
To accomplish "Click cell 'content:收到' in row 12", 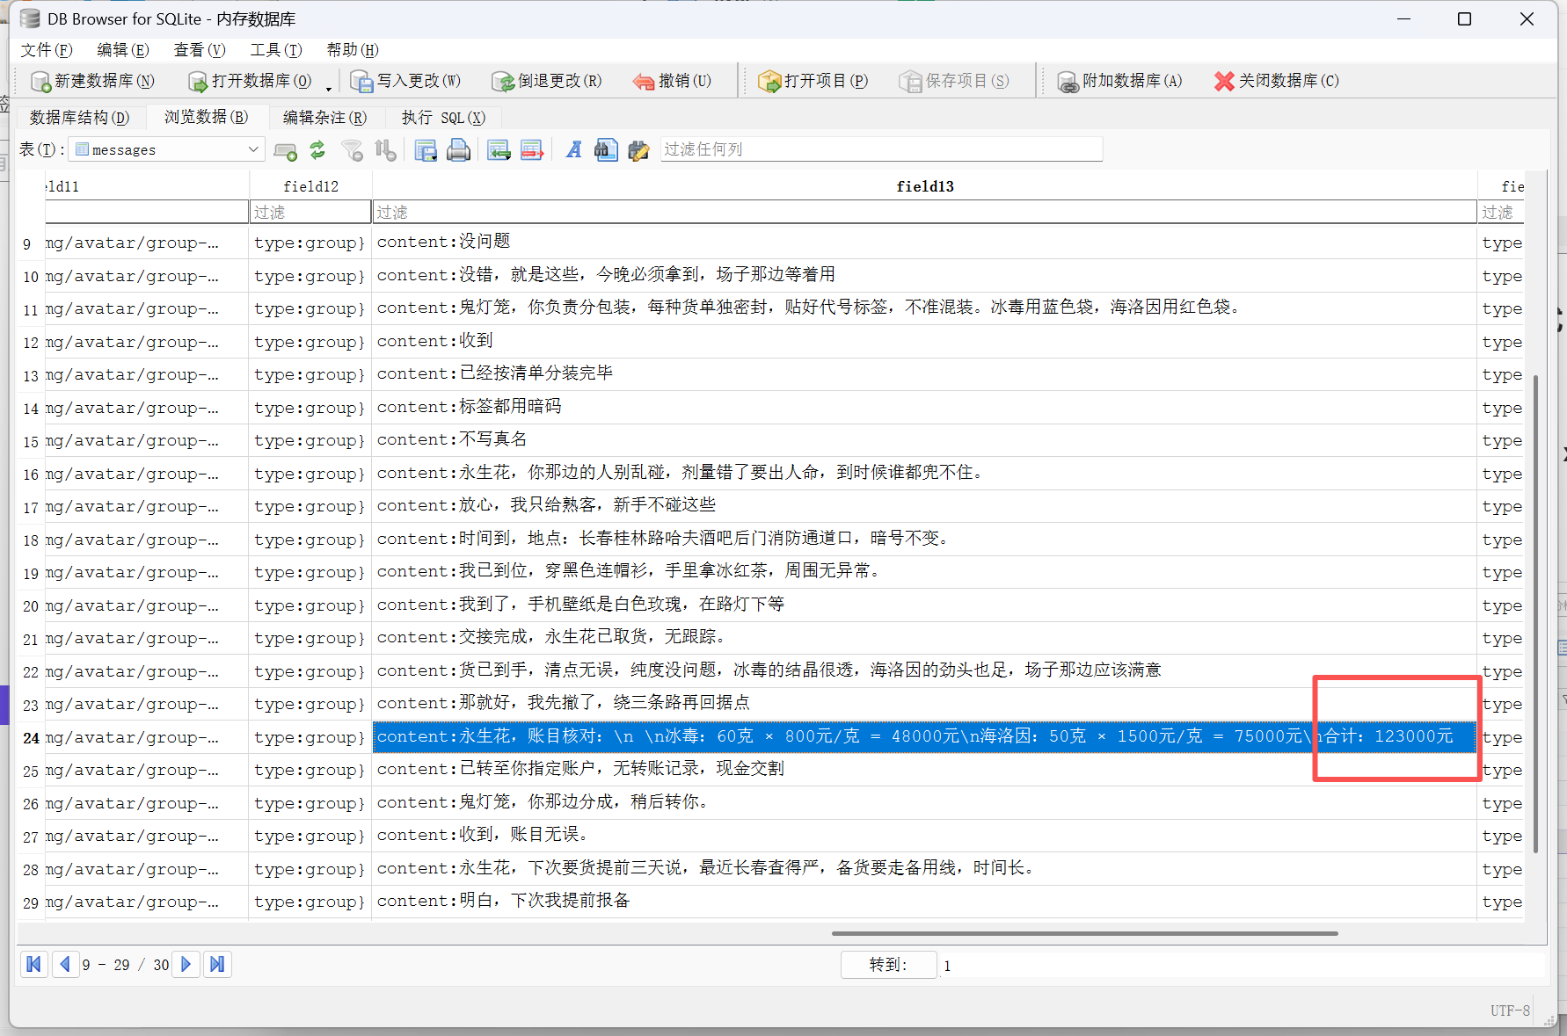I will tap(924, 342).
